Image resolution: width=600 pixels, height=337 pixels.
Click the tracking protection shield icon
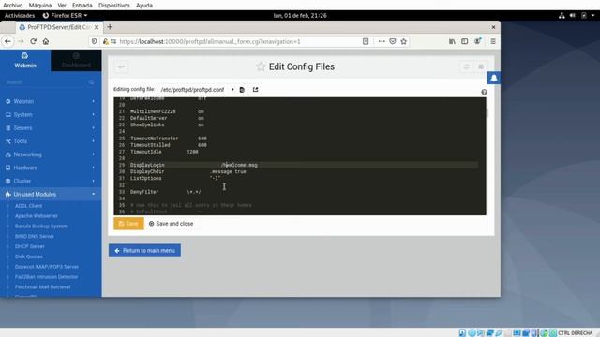point(94,41)
